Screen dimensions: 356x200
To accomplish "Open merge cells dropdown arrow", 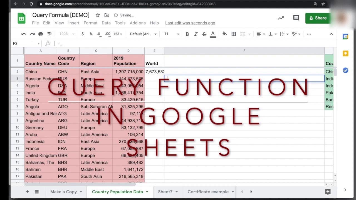I will tap(249, 34).
